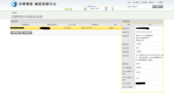
Task: Click the 項目 header in details panel
Action: click(x=129, y=25)
